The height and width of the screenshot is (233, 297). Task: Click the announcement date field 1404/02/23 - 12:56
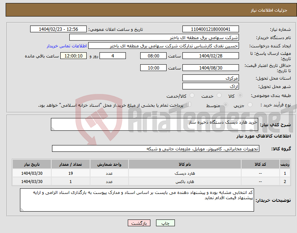click(58, 29)
